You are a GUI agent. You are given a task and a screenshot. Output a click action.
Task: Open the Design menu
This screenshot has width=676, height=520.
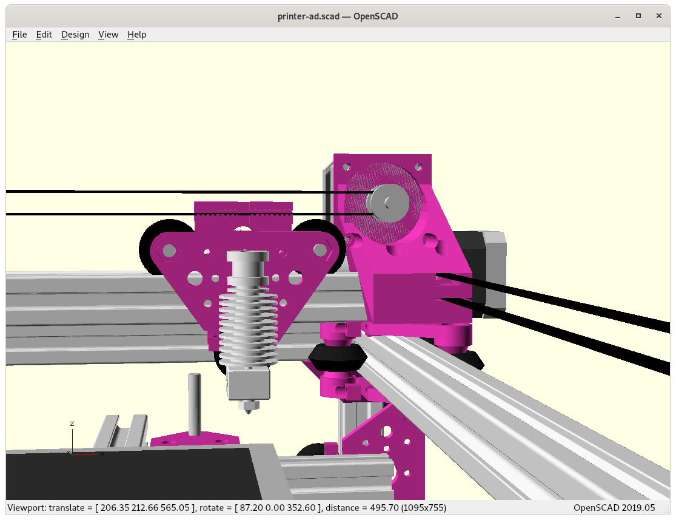(x=75, y=35)
